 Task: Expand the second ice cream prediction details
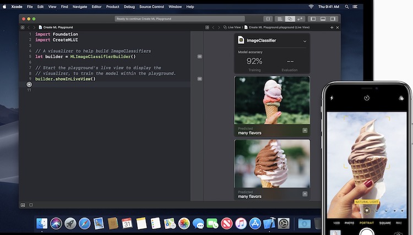(x=305, y=194)
